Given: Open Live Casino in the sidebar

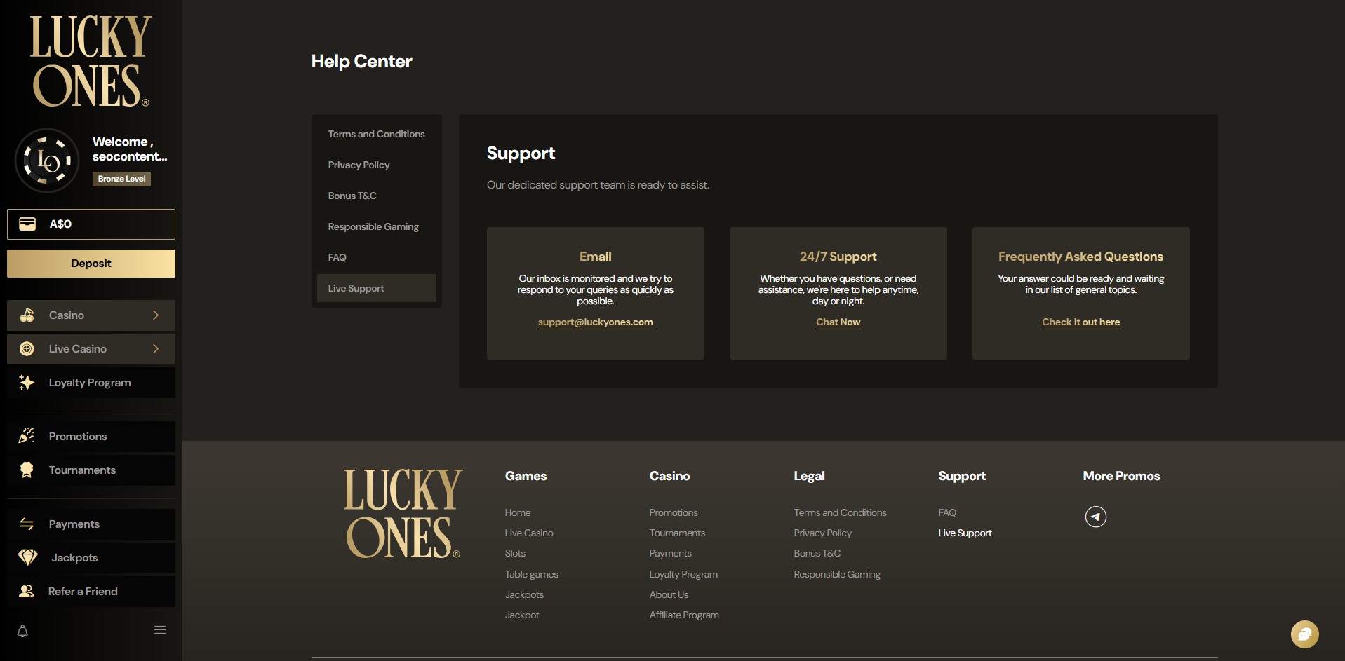Looking at the screenshot, I should click(91, 349).
